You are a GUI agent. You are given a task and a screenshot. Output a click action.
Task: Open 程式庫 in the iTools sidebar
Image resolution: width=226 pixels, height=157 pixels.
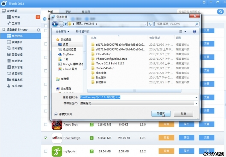(16, 17)
